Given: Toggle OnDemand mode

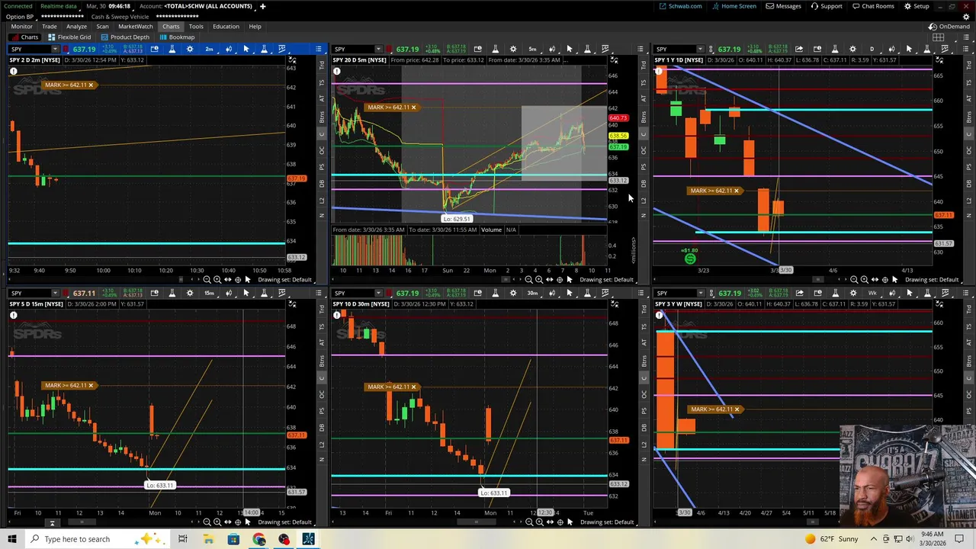Looking at the screenshot, I should (949, 27).
